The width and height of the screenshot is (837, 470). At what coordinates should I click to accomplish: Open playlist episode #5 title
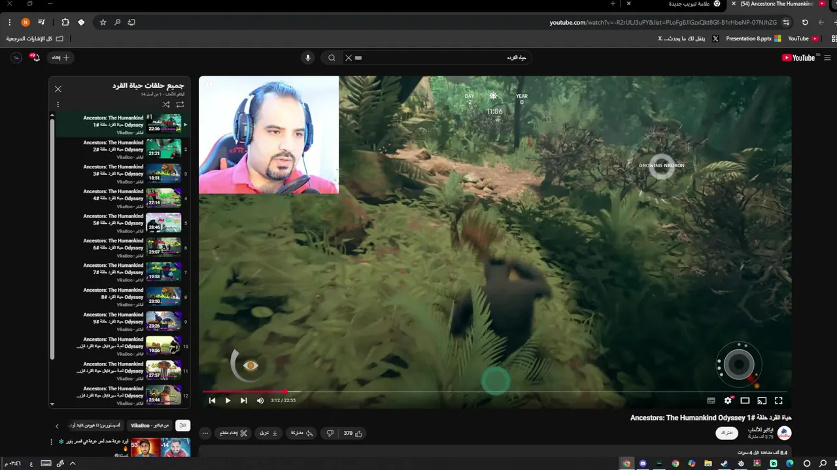click(113, 219)
